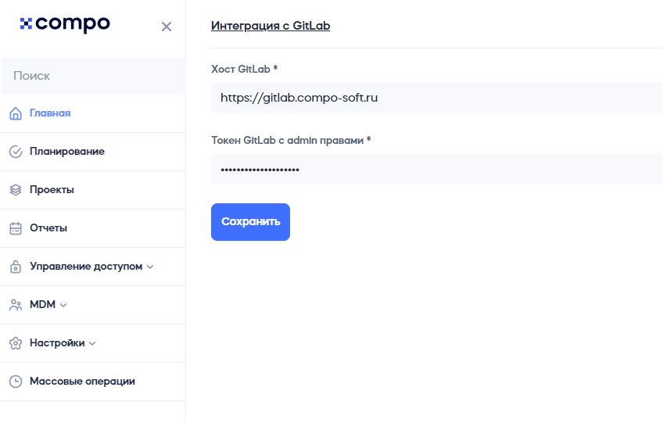The width and height of the screenshot is (663, 423).
Task: Open the Главная menu item
Action: point(50,113)
